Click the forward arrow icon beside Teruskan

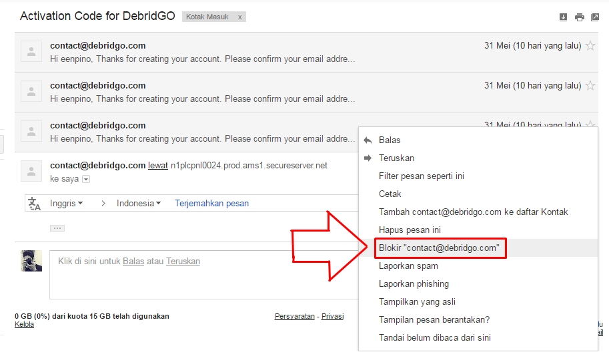click(x=368, y=158)
